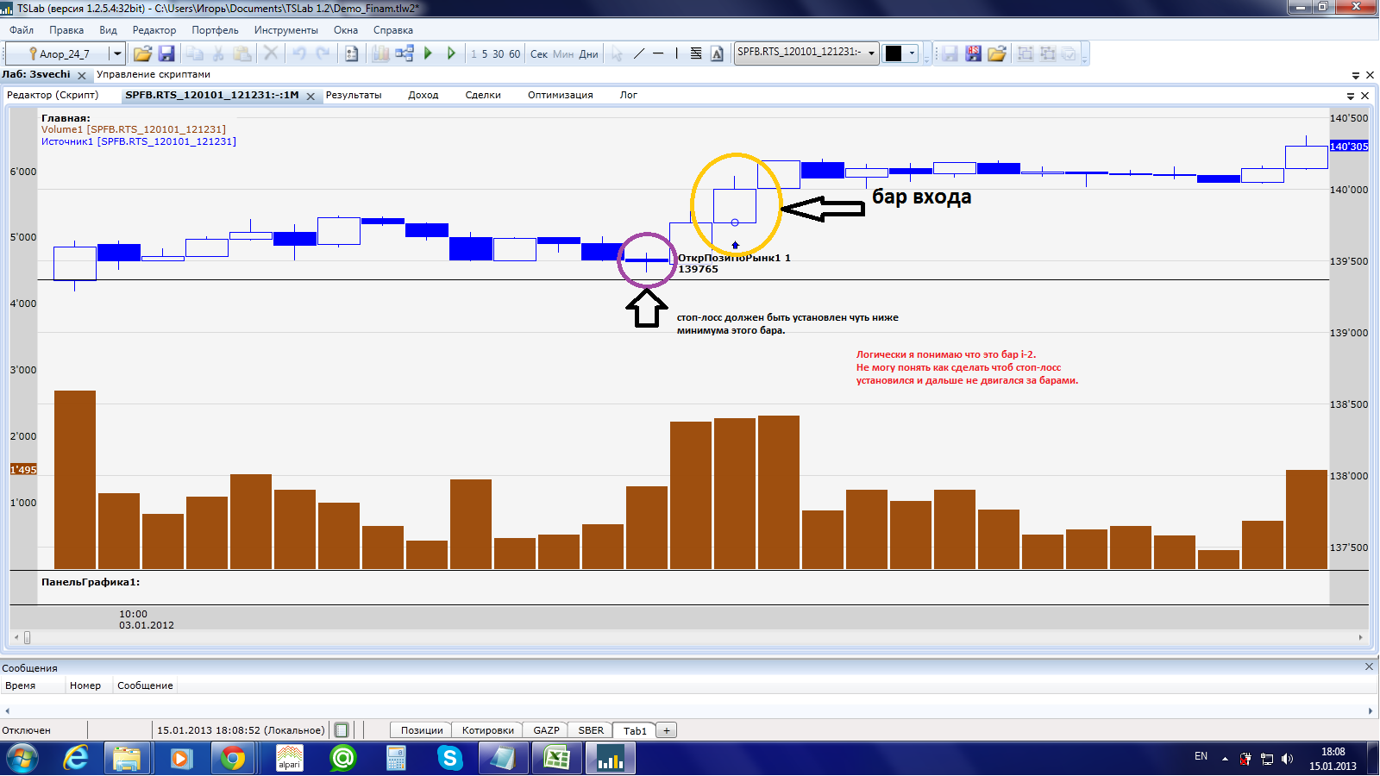Save the script with the floppy disk icon
Screen dimensions: 1380x776
click(x=166, y=53)
